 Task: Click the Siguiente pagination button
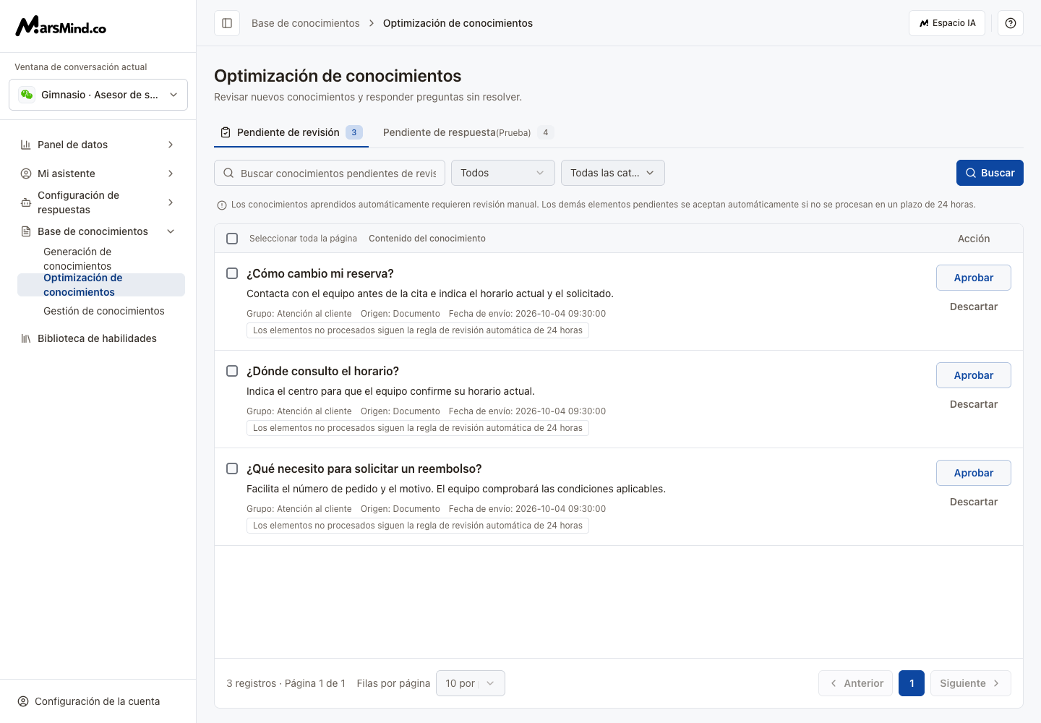click(971, 683)
